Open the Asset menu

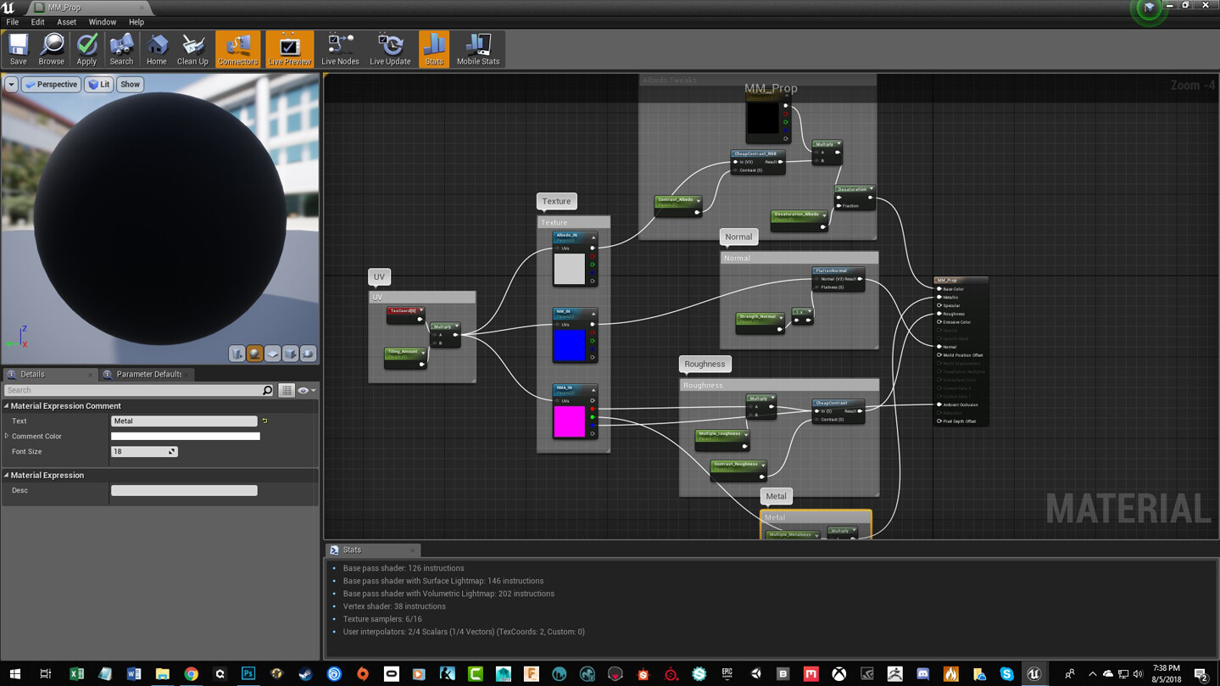[66, 22]
